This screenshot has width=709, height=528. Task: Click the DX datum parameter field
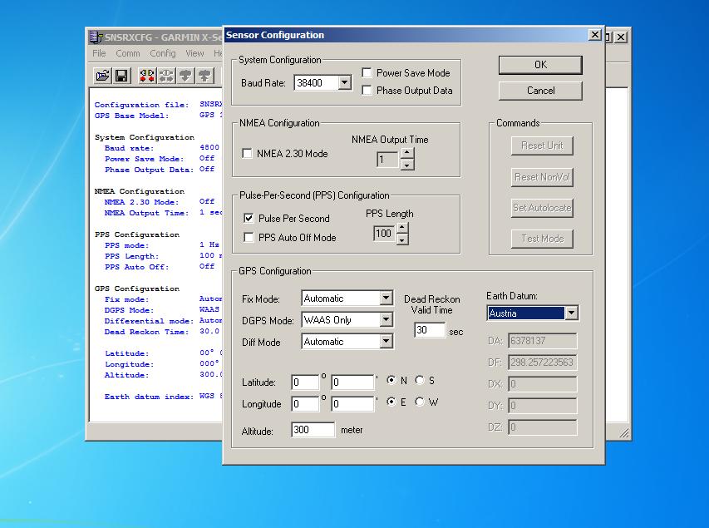[543, 384]
